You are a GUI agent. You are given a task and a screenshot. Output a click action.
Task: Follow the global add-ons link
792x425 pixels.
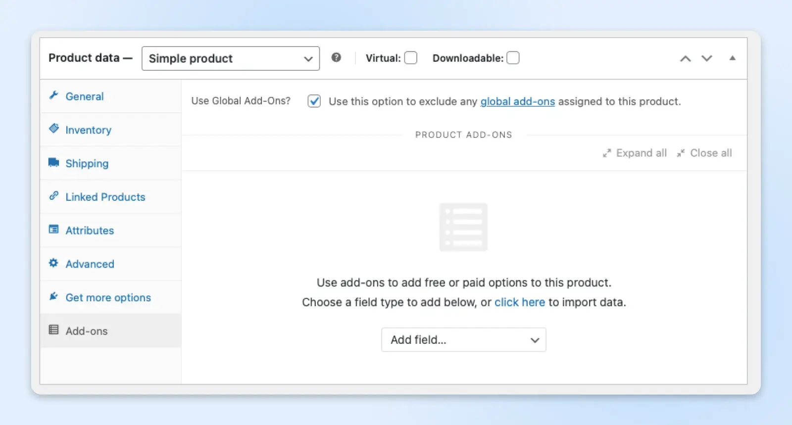pyautogui.click(x=517, y=101)
